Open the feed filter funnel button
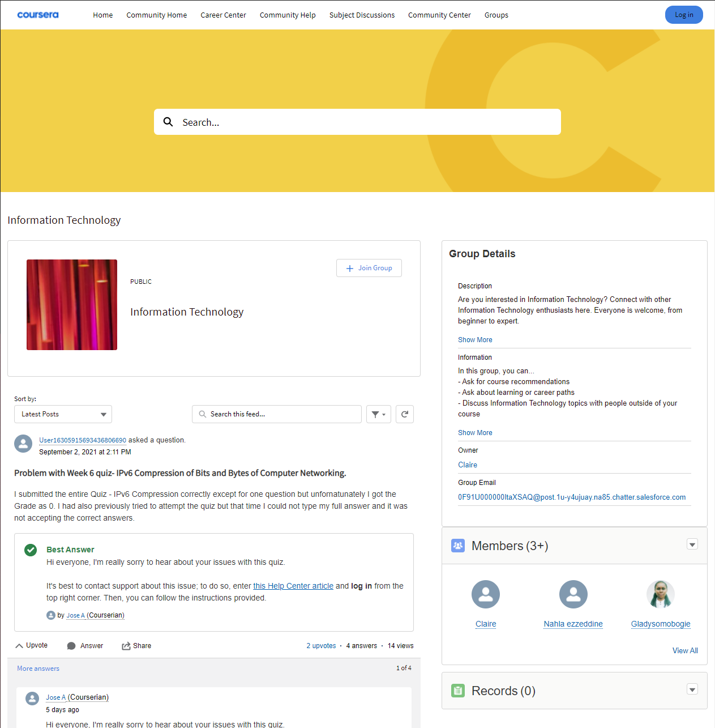Image resolution: width=715 pixels, height=728 pixels. tap(379, 414)
